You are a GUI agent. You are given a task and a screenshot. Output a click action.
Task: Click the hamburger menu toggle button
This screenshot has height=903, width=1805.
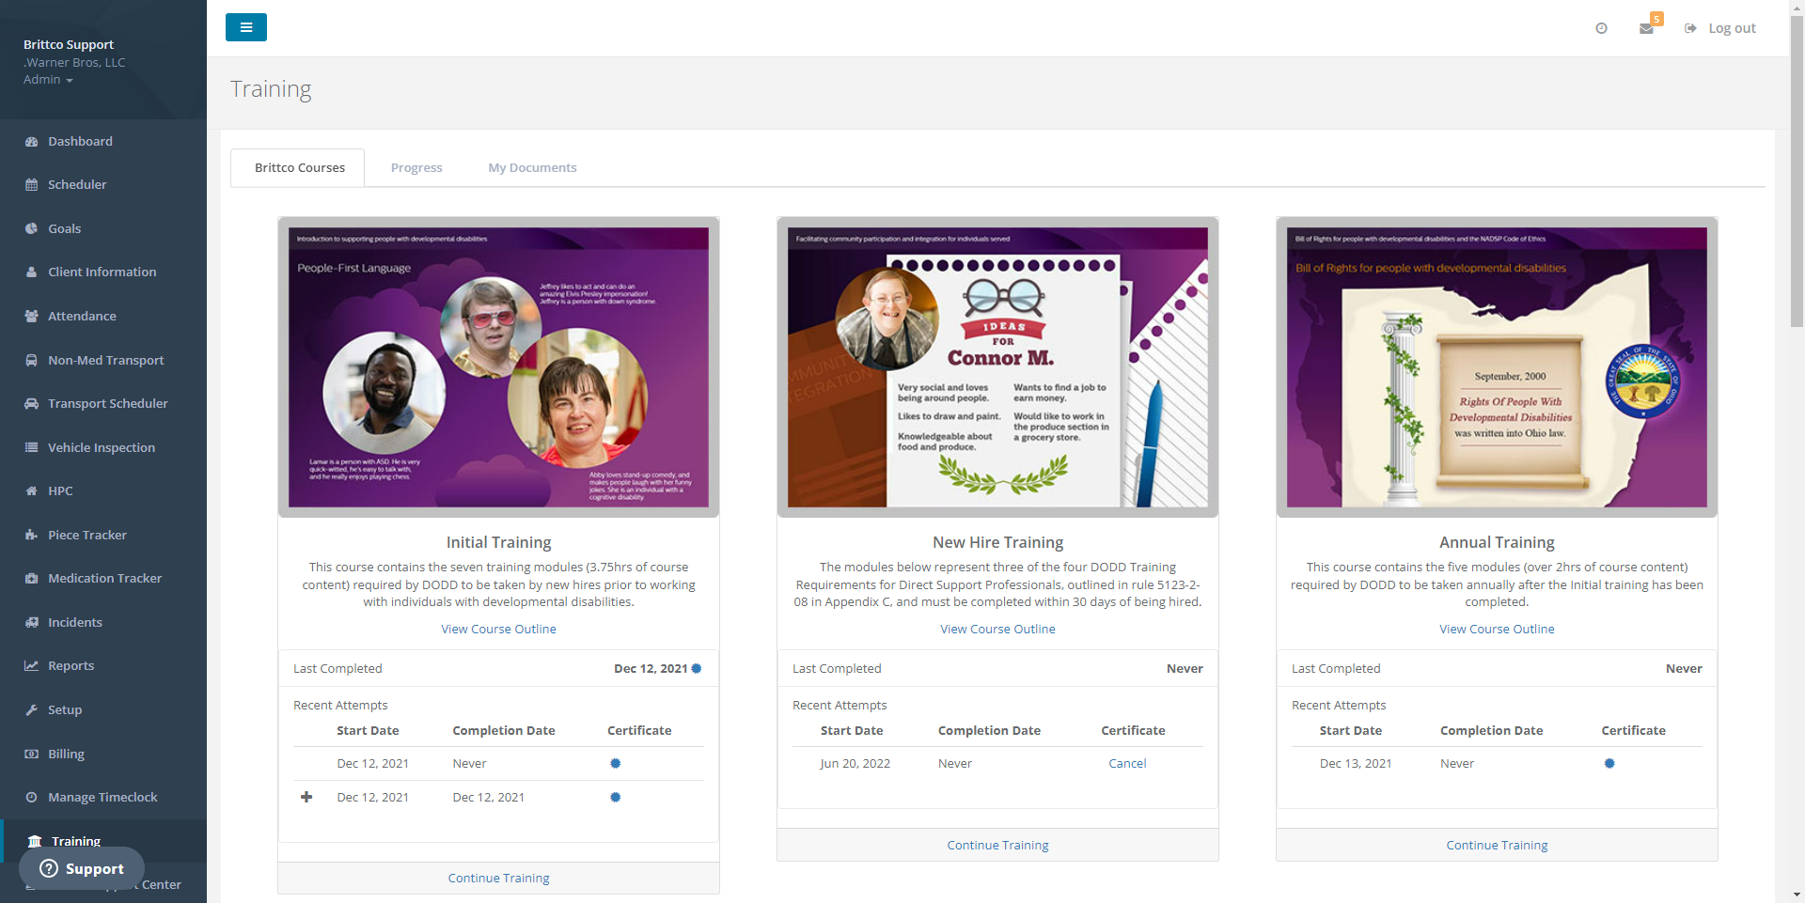point(245,27)
